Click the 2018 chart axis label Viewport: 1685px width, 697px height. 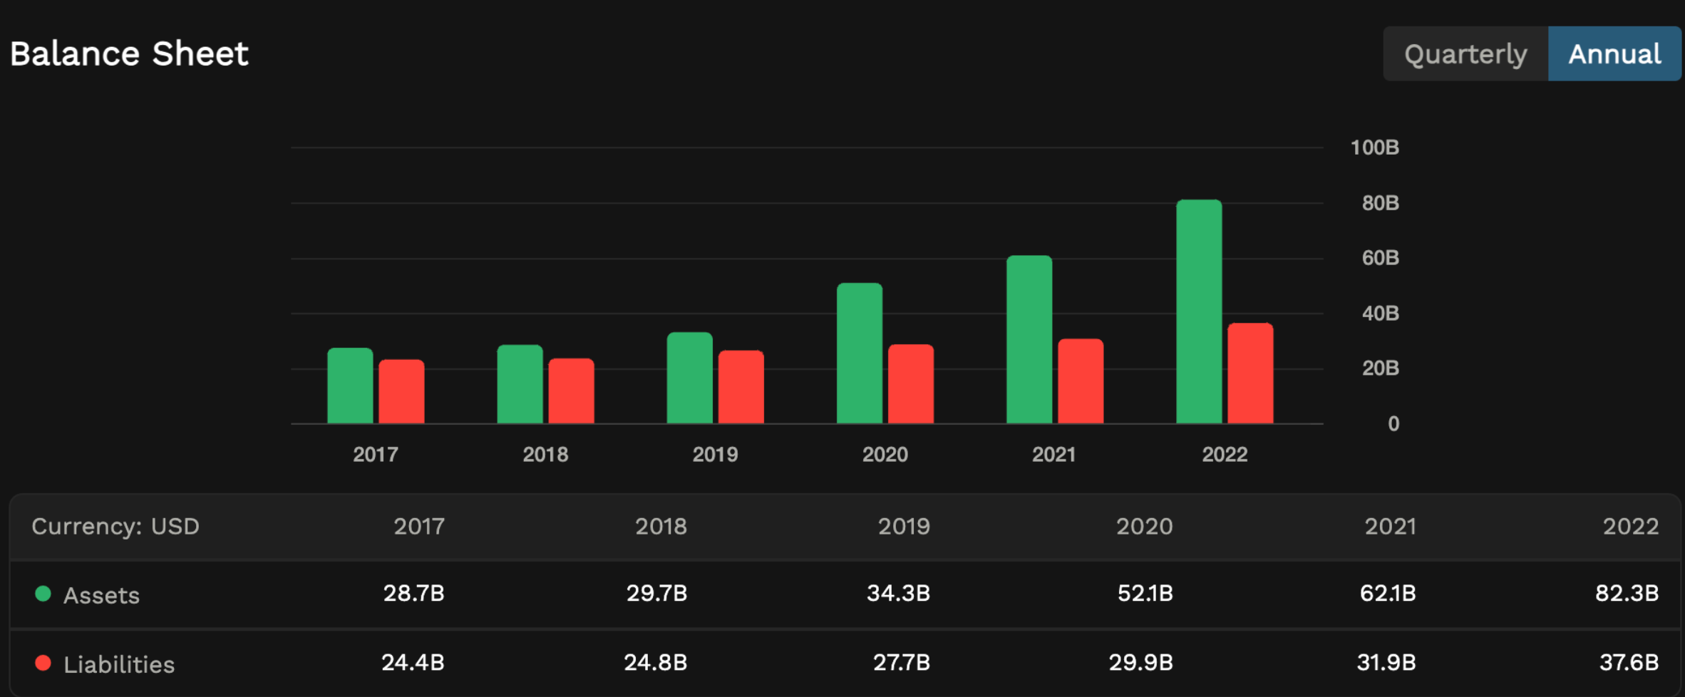(x=545, y=455)
